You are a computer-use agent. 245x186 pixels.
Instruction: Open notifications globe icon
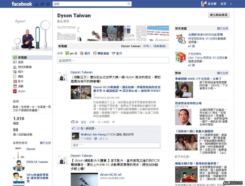click(x=48, y=4)
